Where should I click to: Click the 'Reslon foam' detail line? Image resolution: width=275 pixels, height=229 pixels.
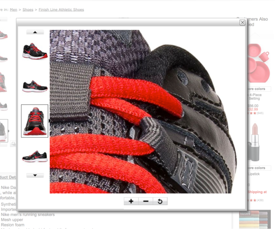13,225
